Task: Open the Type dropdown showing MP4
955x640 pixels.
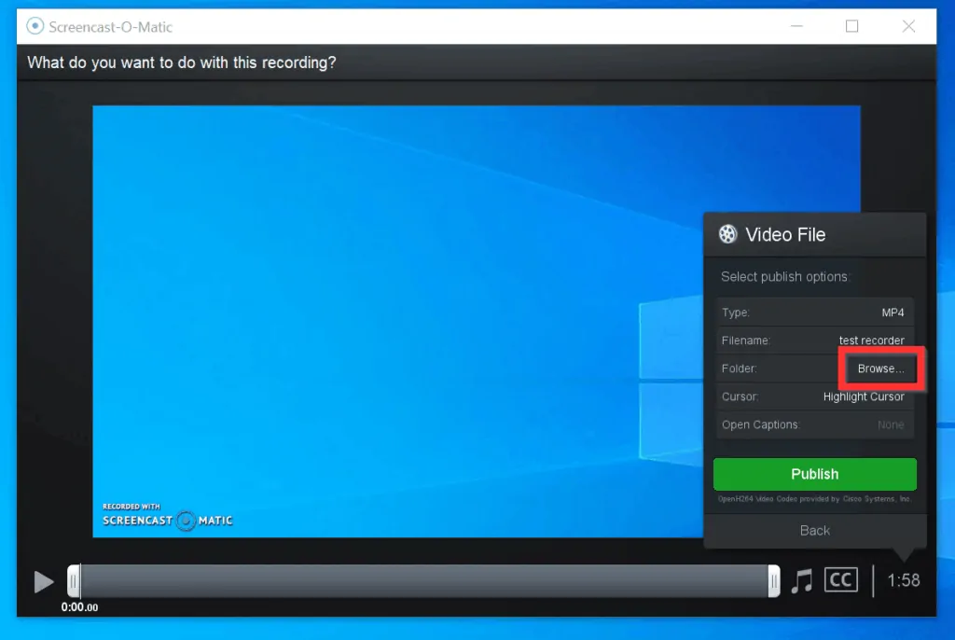Action: [892, 312]
